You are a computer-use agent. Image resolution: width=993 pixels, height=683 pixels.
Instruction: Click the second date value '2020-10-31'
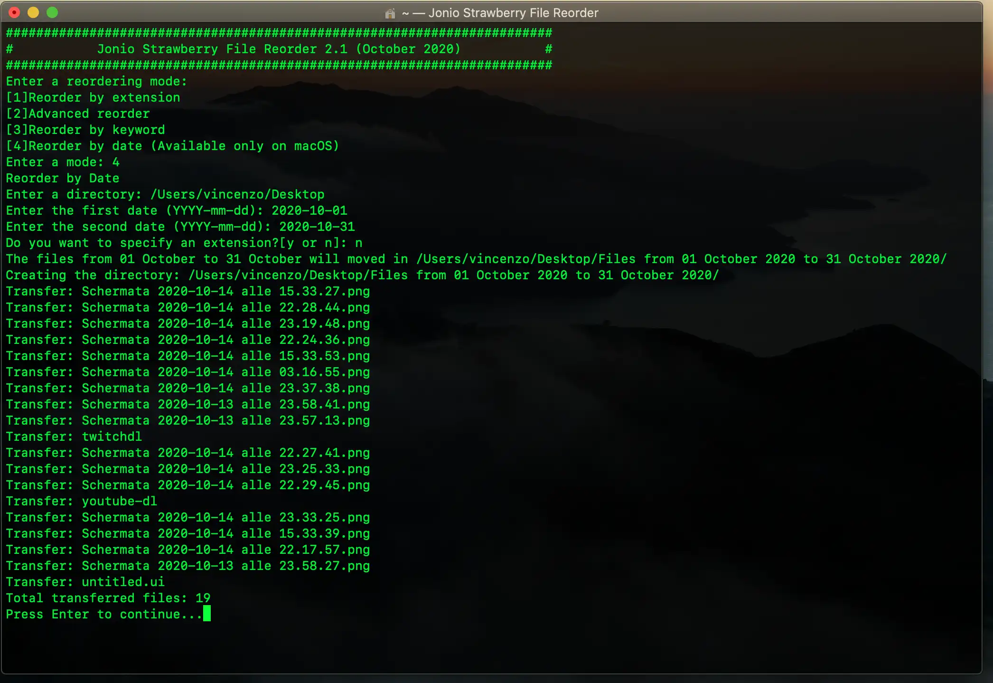(317, 227)
